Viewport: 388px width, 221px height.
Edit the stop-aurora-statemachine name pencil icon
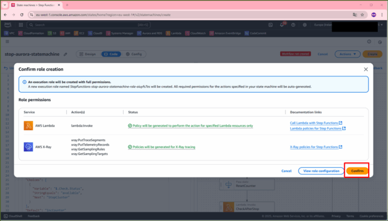pos(65,54)
